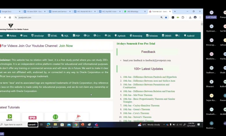Open the Green's Theorem link

[136, 109]
